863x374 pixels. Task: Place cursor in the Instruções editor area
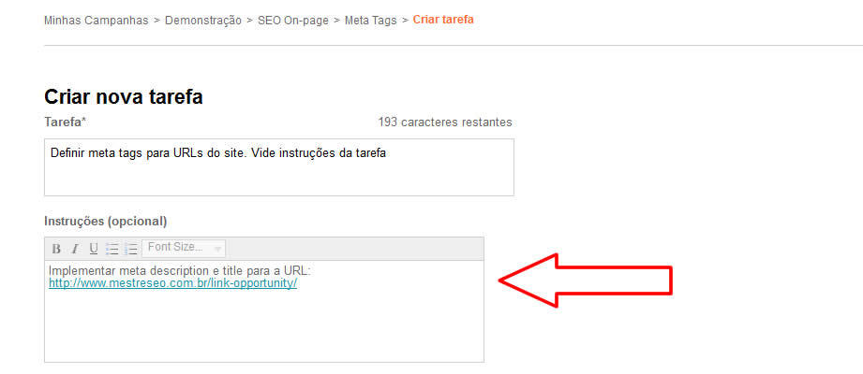(264, 311)
